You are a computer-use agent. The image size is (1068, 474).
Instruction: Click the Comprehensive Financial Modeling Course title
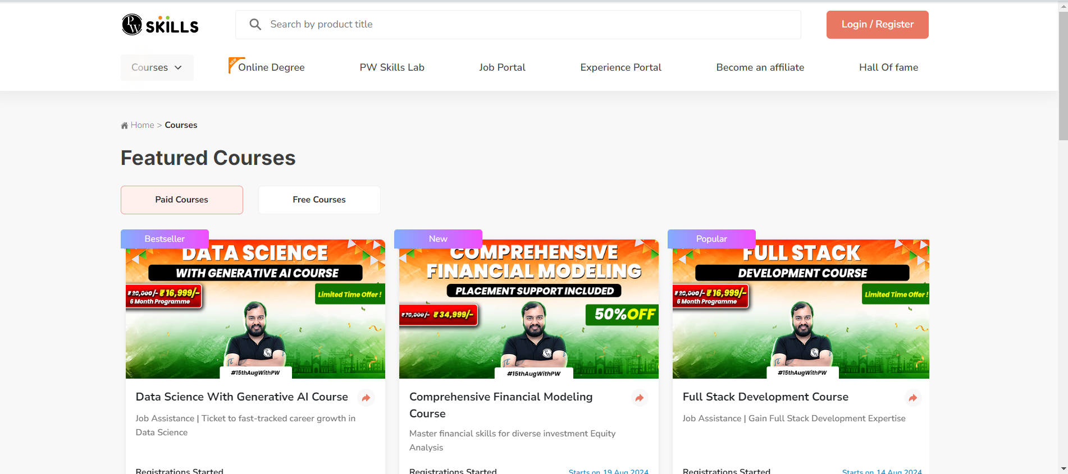(x=501, y=405)
